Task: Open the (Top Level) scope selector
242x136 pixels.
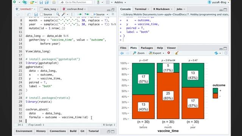Action: click(36, 125)
